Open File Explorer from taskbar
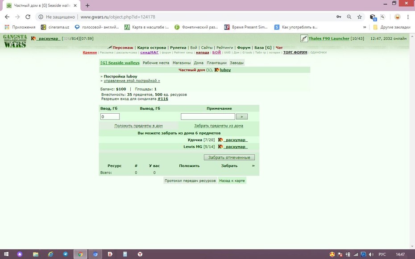Image resolution: width=415 pixels, height=259 pixels. pos(35,254)
